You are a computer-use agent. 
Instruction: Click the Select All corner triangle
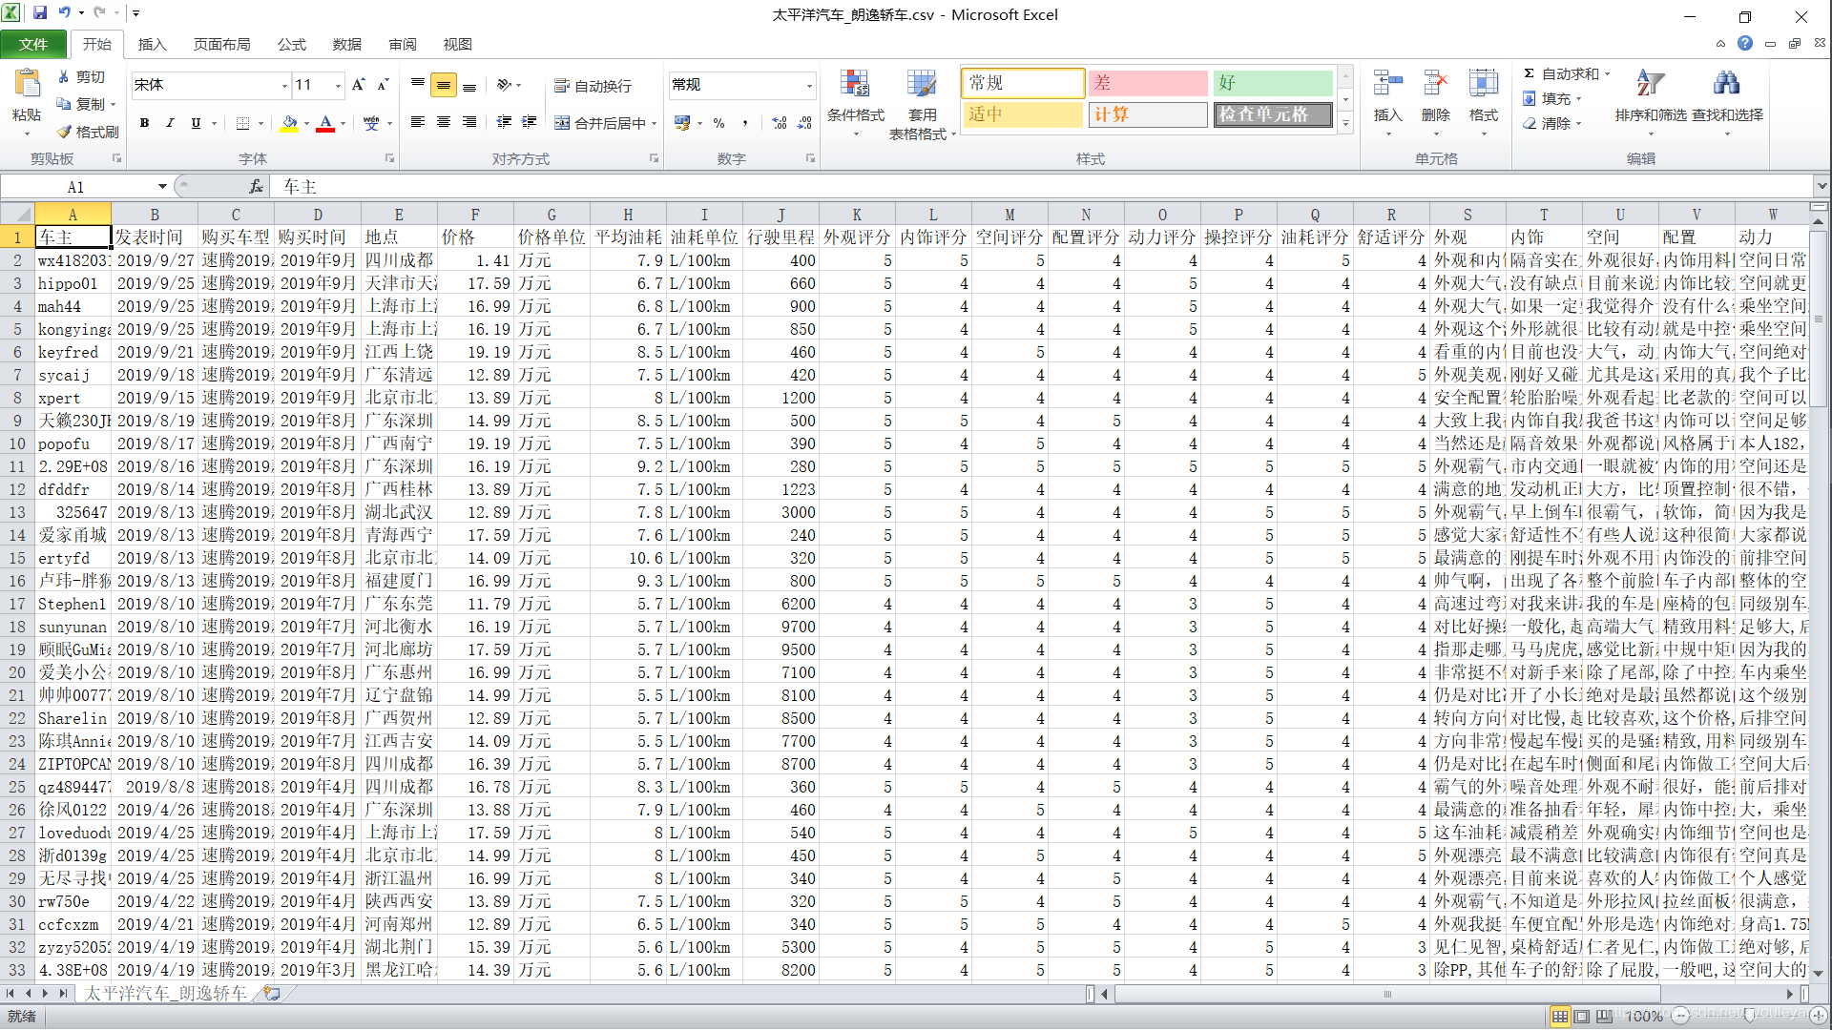click(17, 215)
